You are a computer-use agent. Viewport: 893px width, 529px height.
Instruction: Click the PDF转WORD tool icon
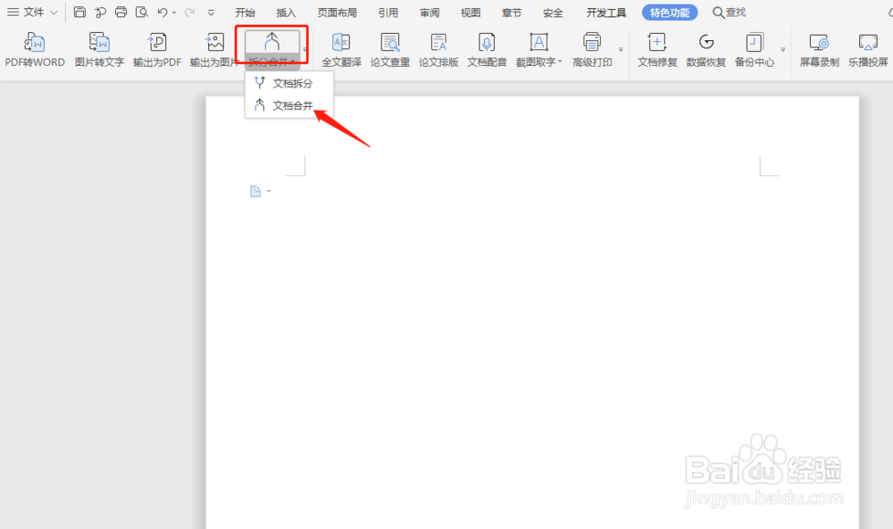click(x=35, y=42)
